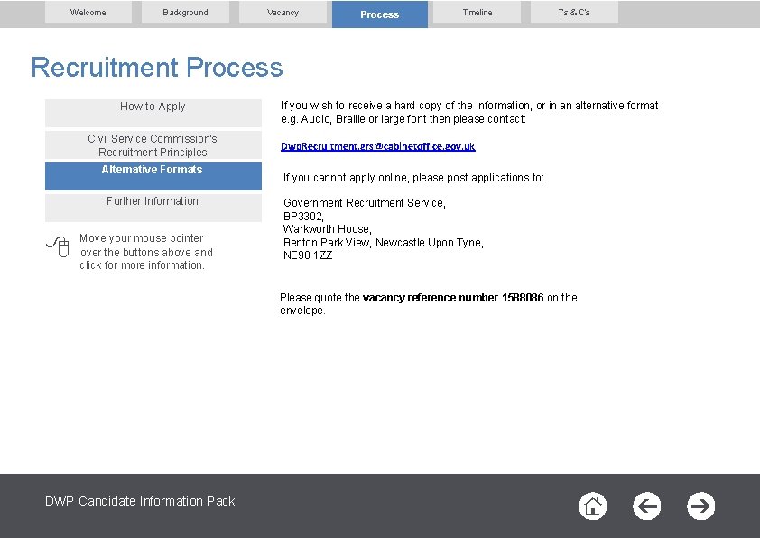This screenshot has width=760, height=538.
Task: Select the Alternative Formats button
Action: pyautogui.click(x=153, y=176)
